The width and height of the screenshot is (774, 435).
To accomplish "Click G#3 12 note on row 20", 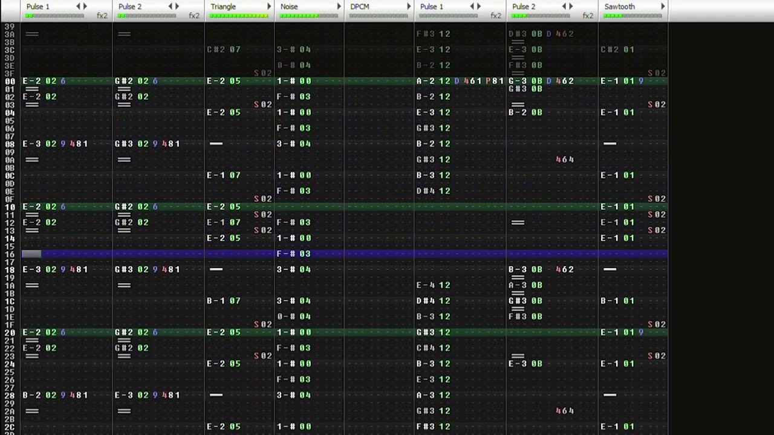I will 433,332.
